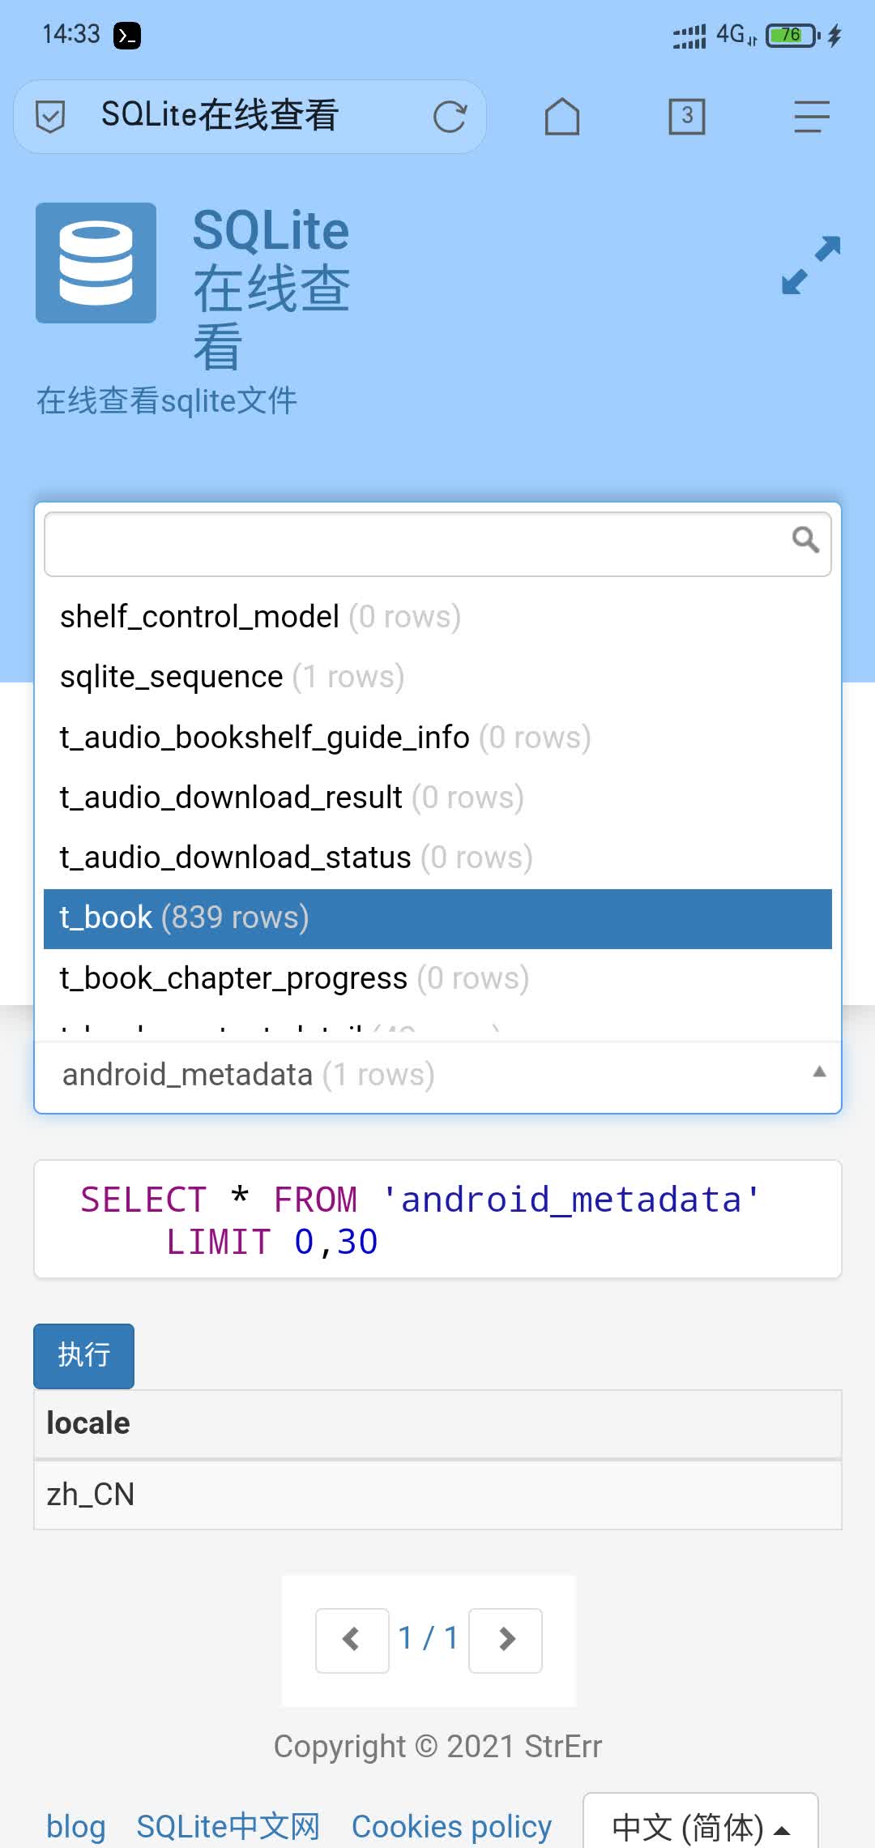Click the SQLite database logo
The image size is (875, 1848).
pyautogui.click(x=96, y=263)
